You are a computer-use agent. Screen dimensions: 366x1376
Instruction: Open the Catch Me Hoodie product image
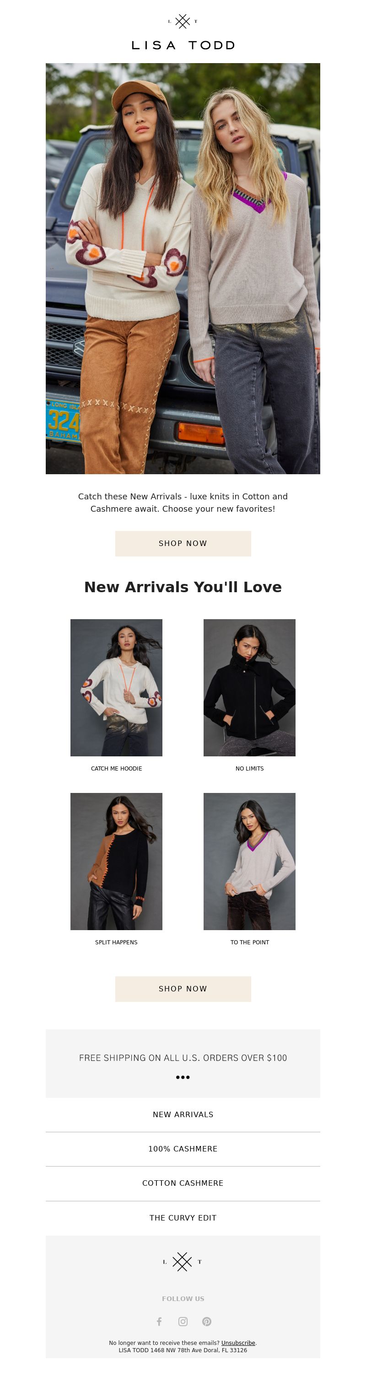tap(117, 687)
